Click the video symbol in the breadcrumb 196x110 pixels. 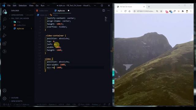(x=55, y=15)
